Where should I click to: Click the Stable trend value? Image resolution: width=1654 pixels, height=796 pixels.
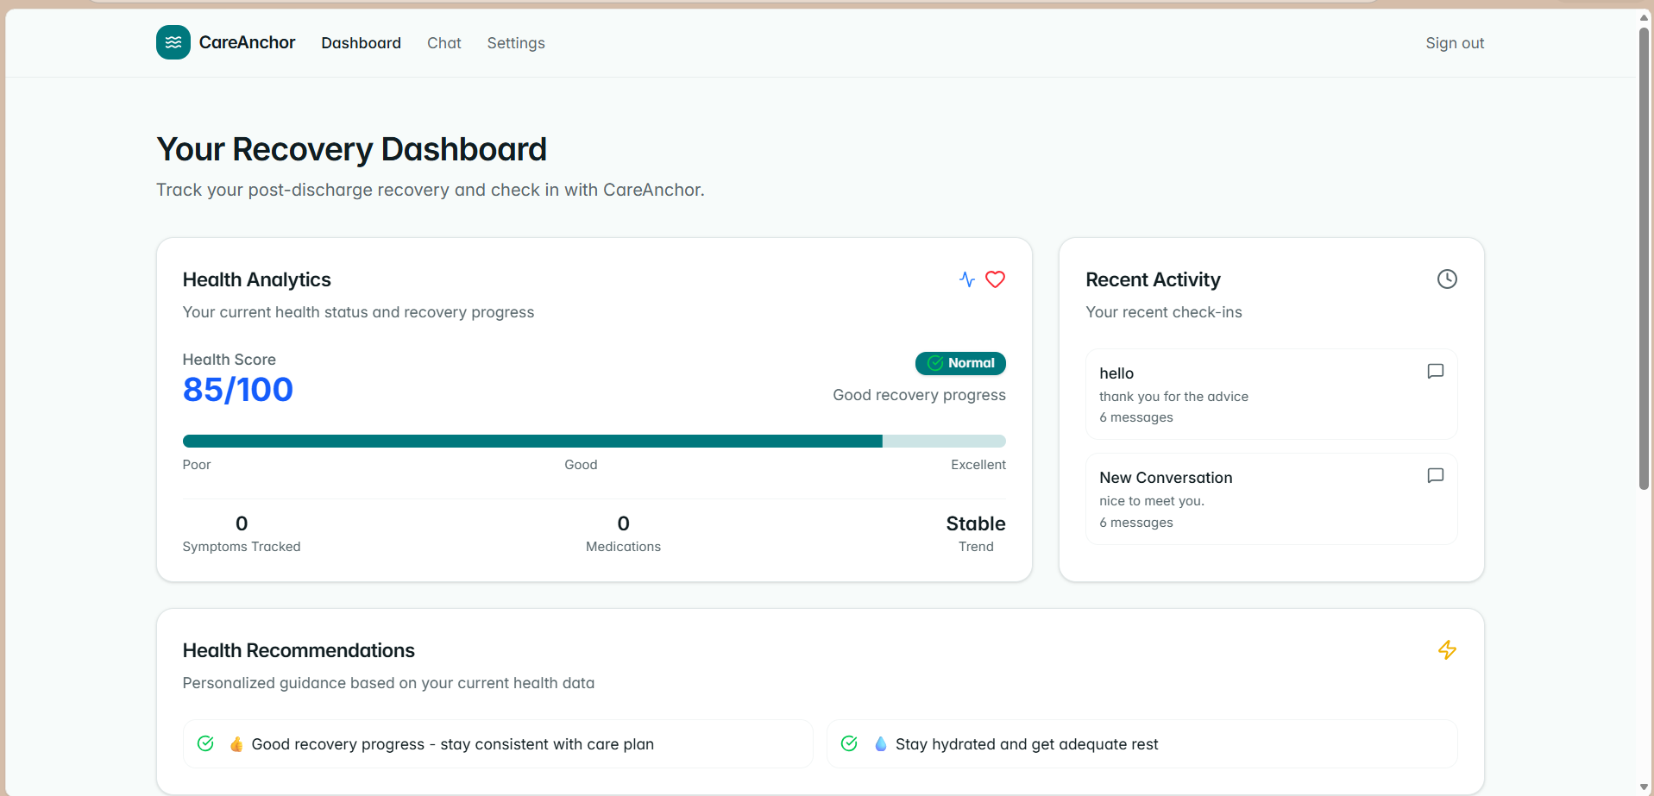click(976, 523)
